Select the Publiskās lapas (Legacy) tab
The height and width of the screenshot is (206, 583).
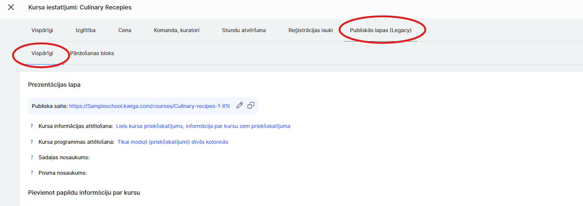click(380, 30)
